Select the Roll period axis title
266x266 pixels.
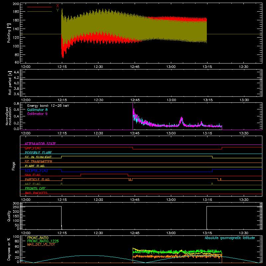(x=10, y=83)
